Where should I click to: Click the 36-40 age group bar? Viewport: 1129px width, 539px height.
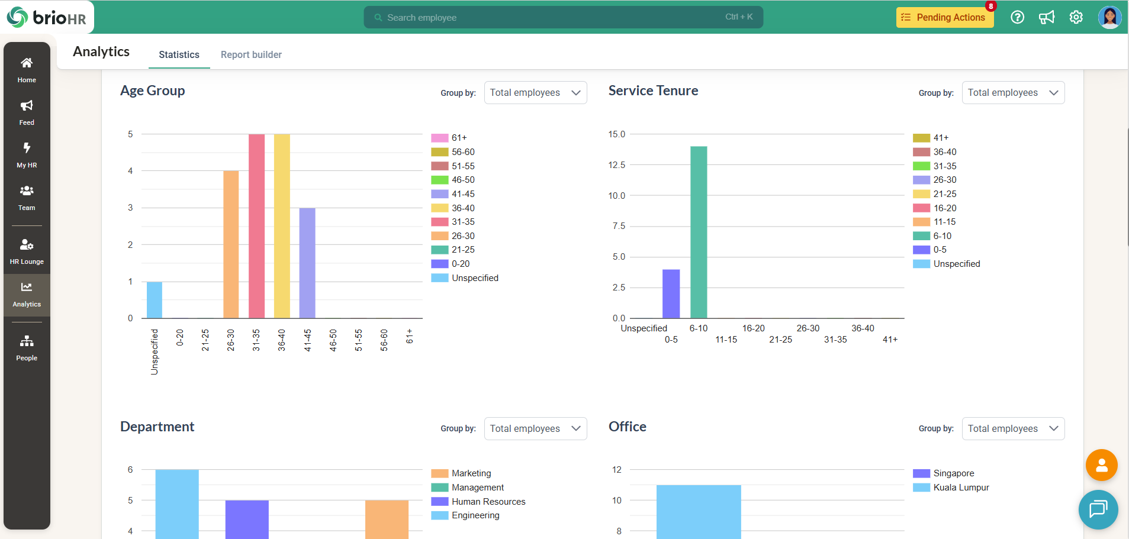pyautogui.click(x=282, y=226)
